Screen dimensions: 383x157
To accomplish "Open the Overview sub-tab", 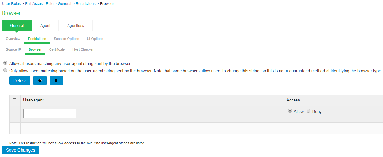I will click(x=13, y=39).
